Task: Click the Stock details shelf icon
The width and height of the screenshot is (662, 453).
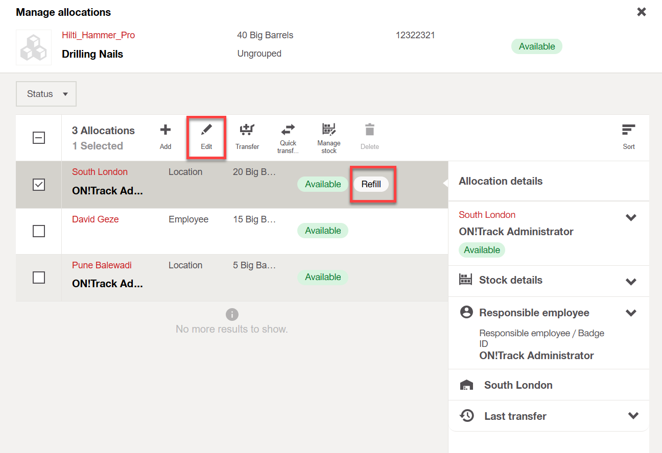Action: [465, 280]
